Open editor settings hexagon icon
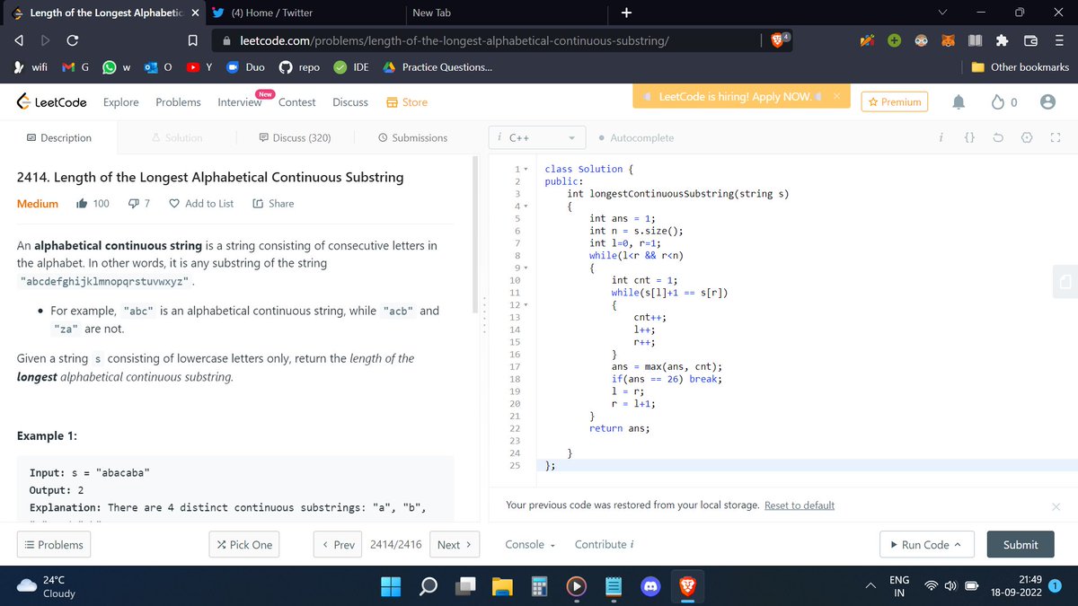 [x=1027, y=138]
